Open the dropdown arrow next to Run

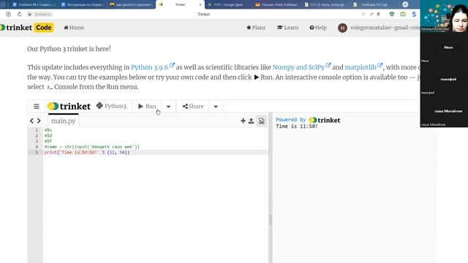tap(168, 107)
